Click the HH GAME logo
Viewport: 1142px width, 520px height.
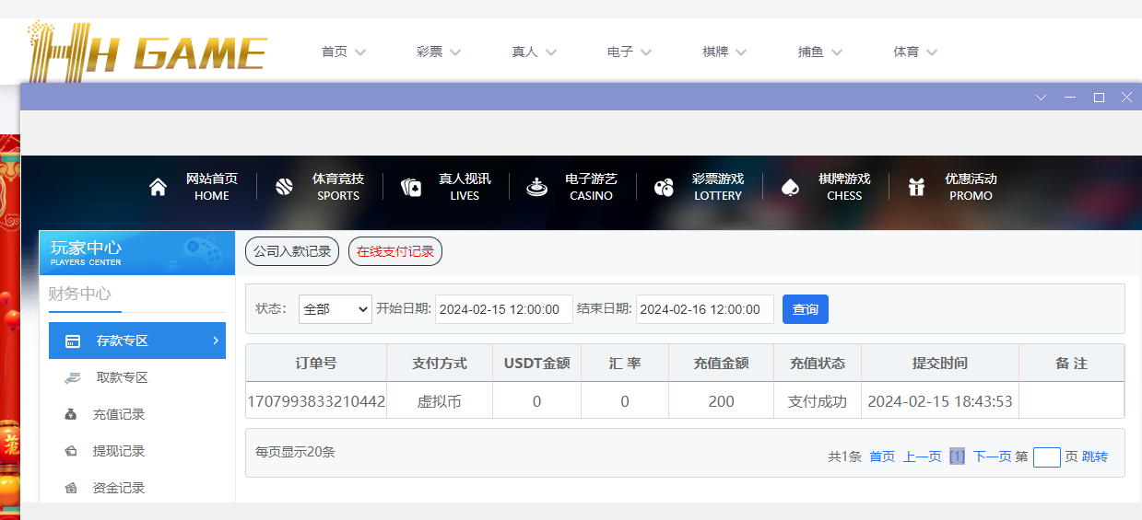coord(147,51)
